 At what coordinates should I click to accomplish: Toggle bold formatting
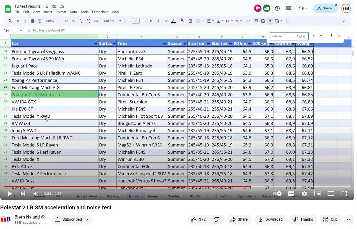[151, 21]
